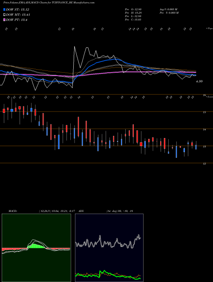This screenshot has height=282, width=213.
Task: Click the 'Pre O: 12.80' value
Action: [x=133, y=9]
